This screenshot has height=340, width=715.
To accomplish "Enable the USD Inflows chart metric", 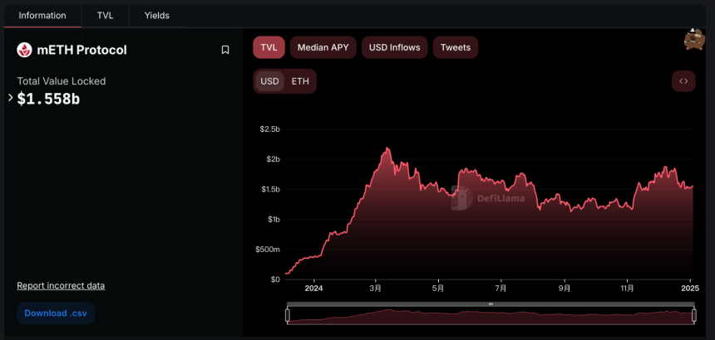I will click(394, 47).
